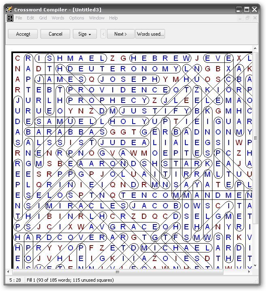
Task: Minimize the inner document window
Action: (240, 18)
